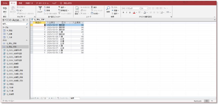Open the font size 11 dropdown
The width and height of the screenshot is (219, 105).
coord(147,8)
